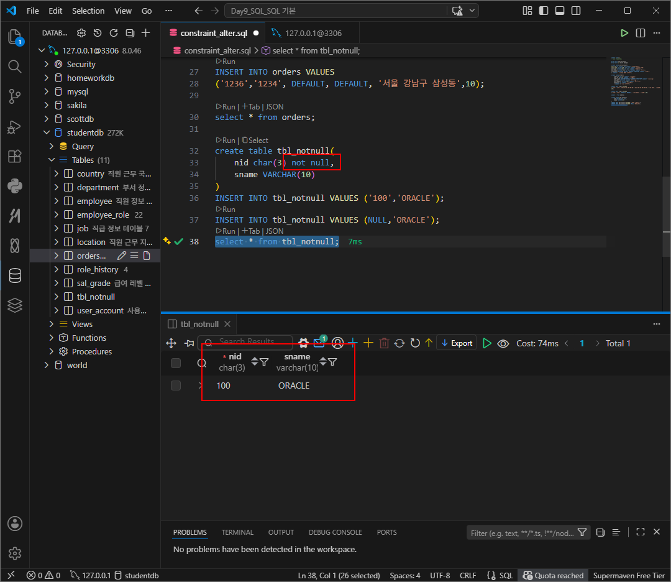Click the yellow plus insert row icon
The height and width of the screenshot is (582, 671).
(368, 343)
